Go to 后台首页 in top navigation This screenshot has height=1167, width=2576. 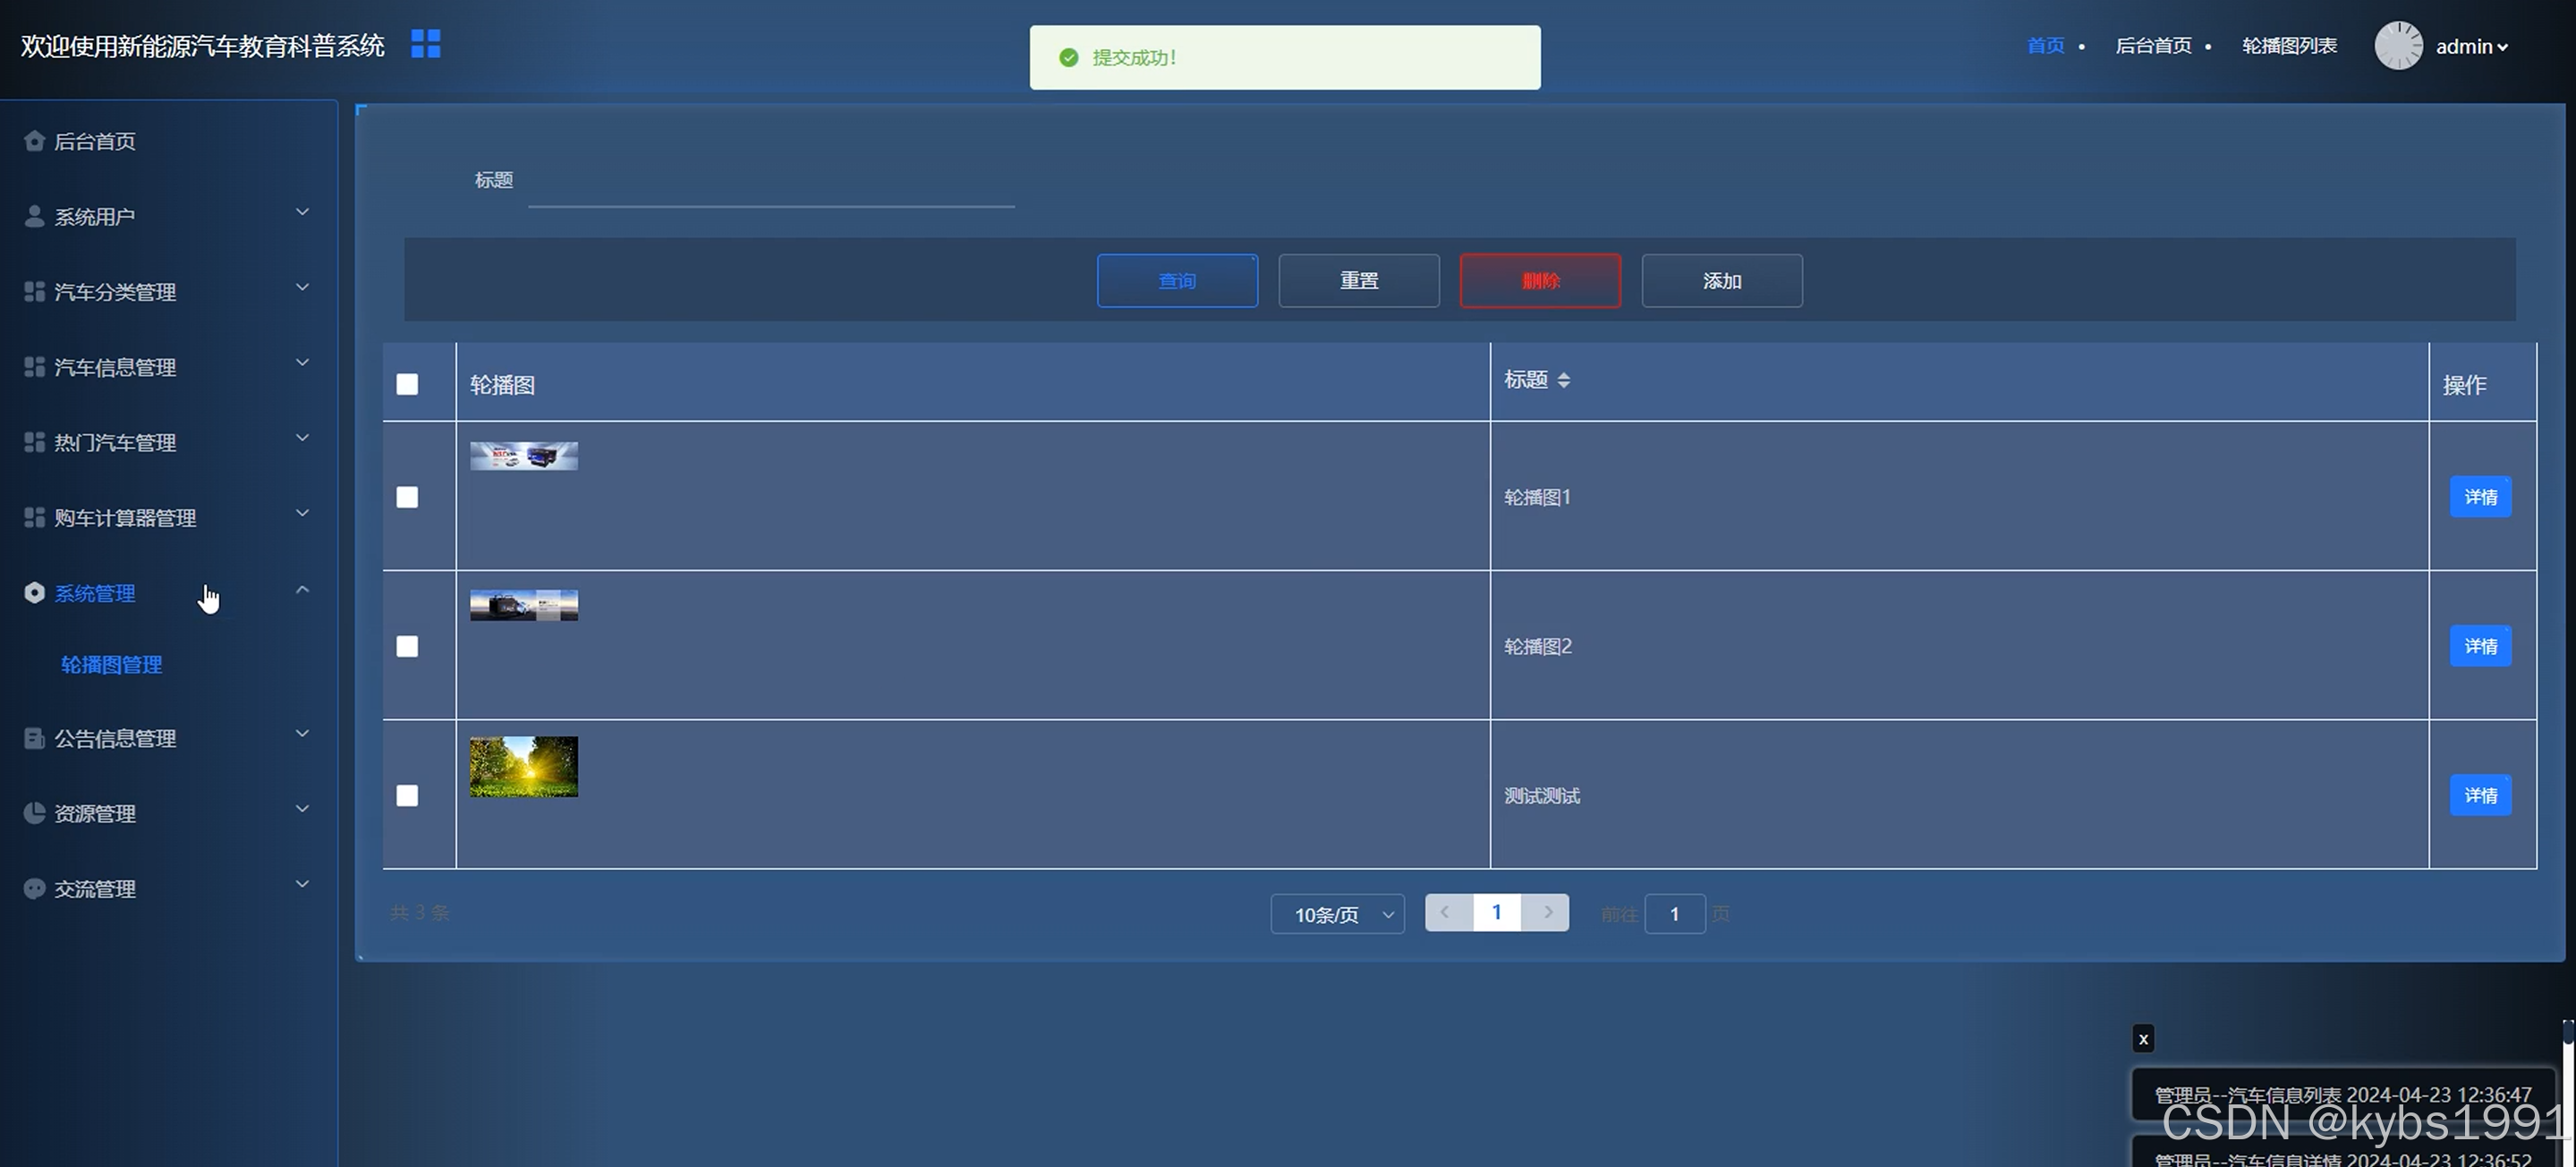click(x=2153, y=46)
